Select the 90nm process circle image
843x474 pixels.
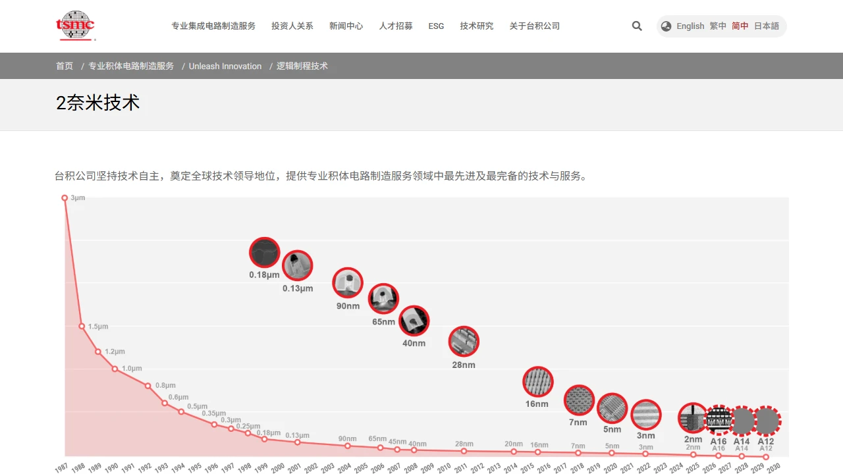click(x=348, y=283)
